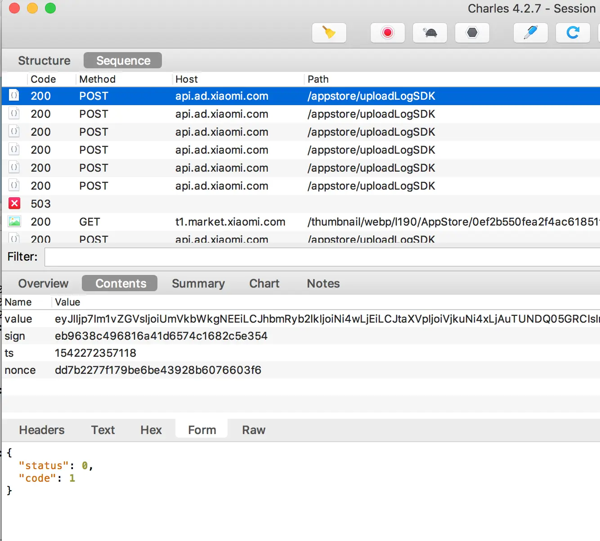Click the "sign" parameter name cell
The width and height of the screenshot is (600, 541).
click(x=15, y=336)
